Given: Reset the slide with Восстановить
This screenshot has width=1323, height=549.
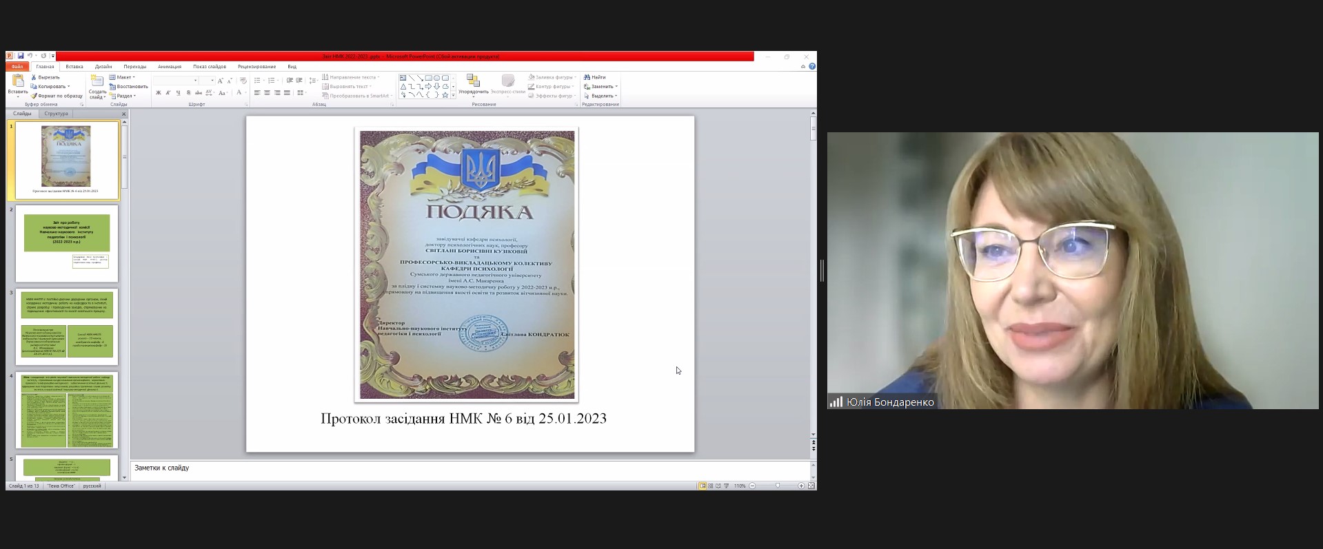Looking at the screenshot, I should pyautogui.click(x=128, y=86).
